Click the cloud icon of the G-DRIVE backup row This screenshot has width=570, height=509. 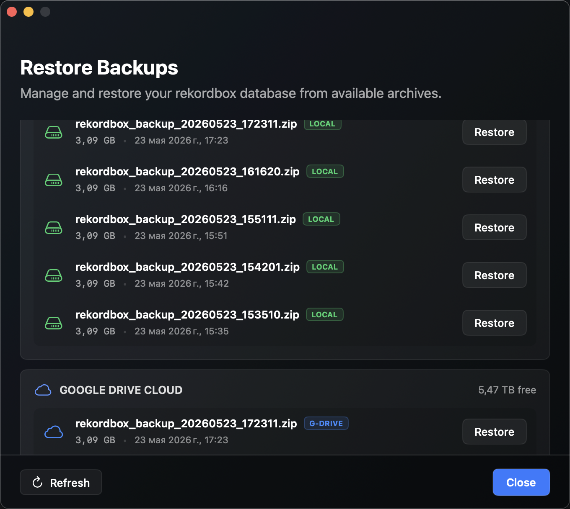pos(54,432)
